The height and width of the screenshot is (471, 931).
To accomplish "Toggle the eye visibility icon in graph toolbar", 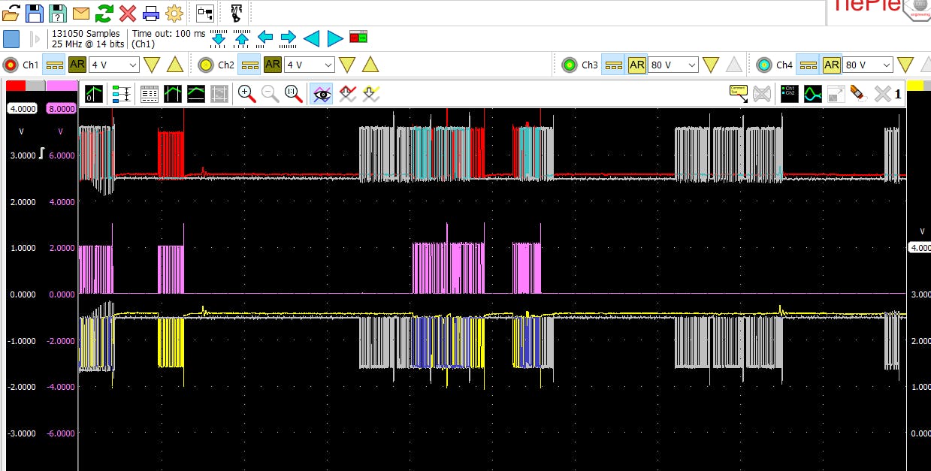I will click(x=322, y=94).
